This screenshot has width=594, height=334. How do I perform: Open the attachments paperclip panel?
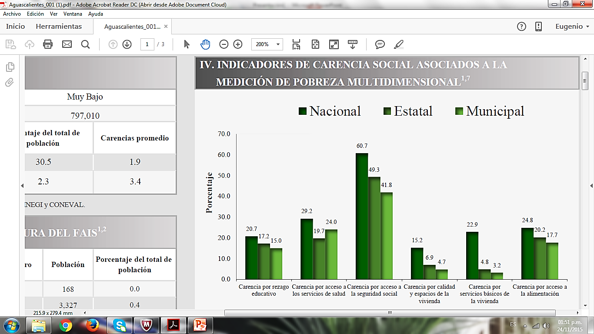(x=10, y=83)
